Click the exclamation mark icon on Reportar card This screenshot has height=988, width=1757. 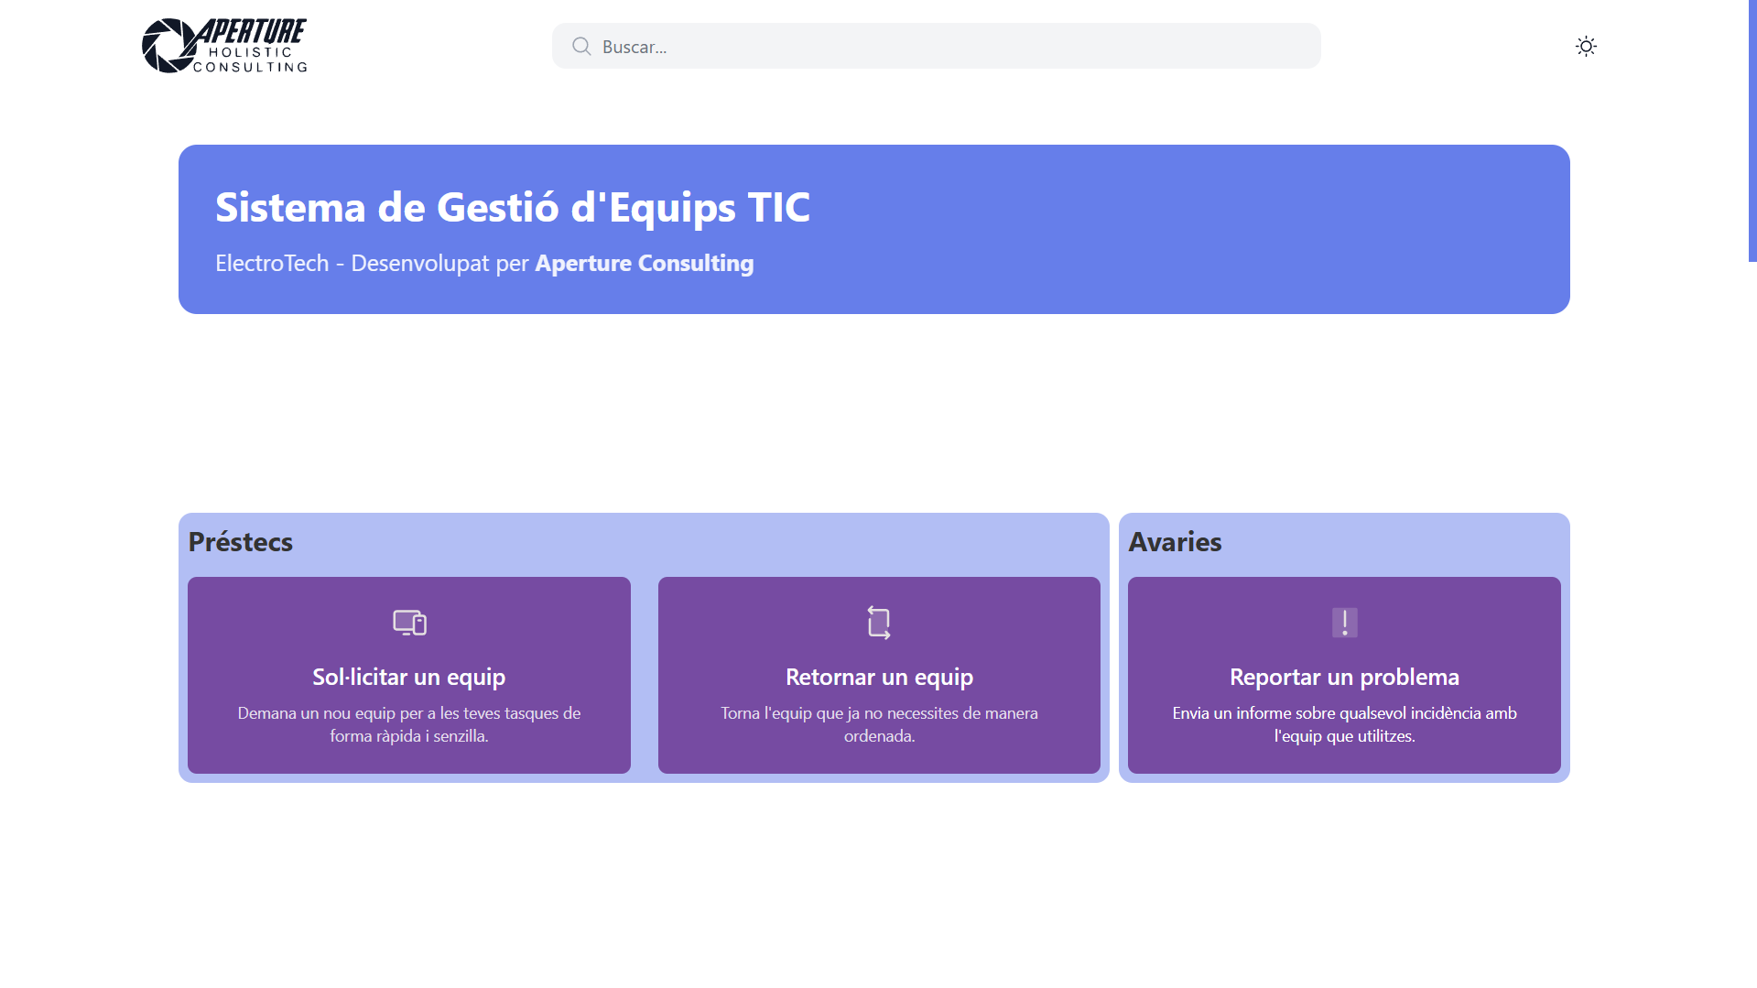(1344, 623)
